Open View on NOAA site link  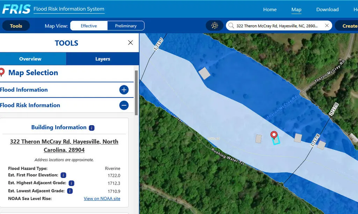102,199
